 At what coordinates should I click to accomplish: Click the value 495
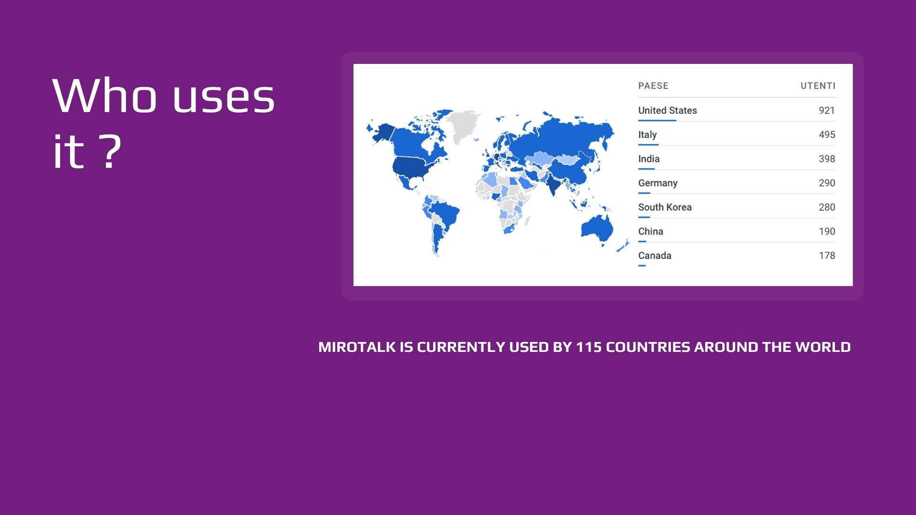point(827,134)
